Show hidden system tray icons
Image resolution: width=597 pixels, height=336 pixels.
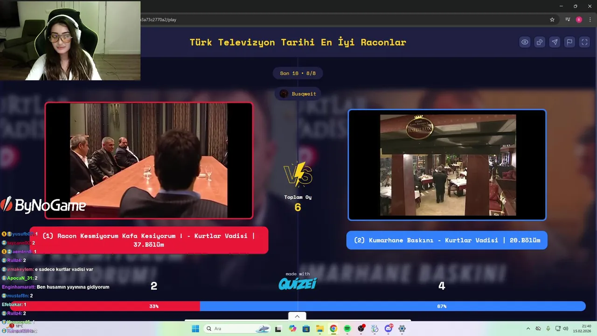pos(528,329)
